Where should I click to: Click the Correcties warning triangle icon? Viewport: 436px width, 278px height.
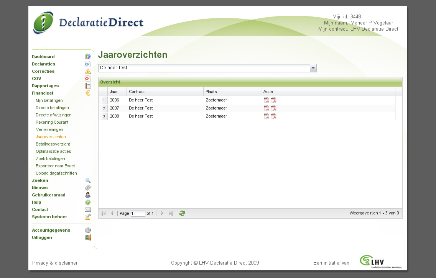click(87, 71)
